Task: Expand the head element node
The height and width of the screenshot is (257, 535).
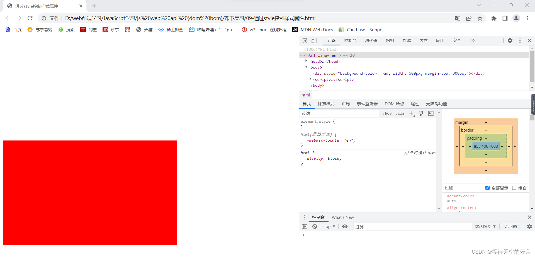Action: click(x=306, y=61)
